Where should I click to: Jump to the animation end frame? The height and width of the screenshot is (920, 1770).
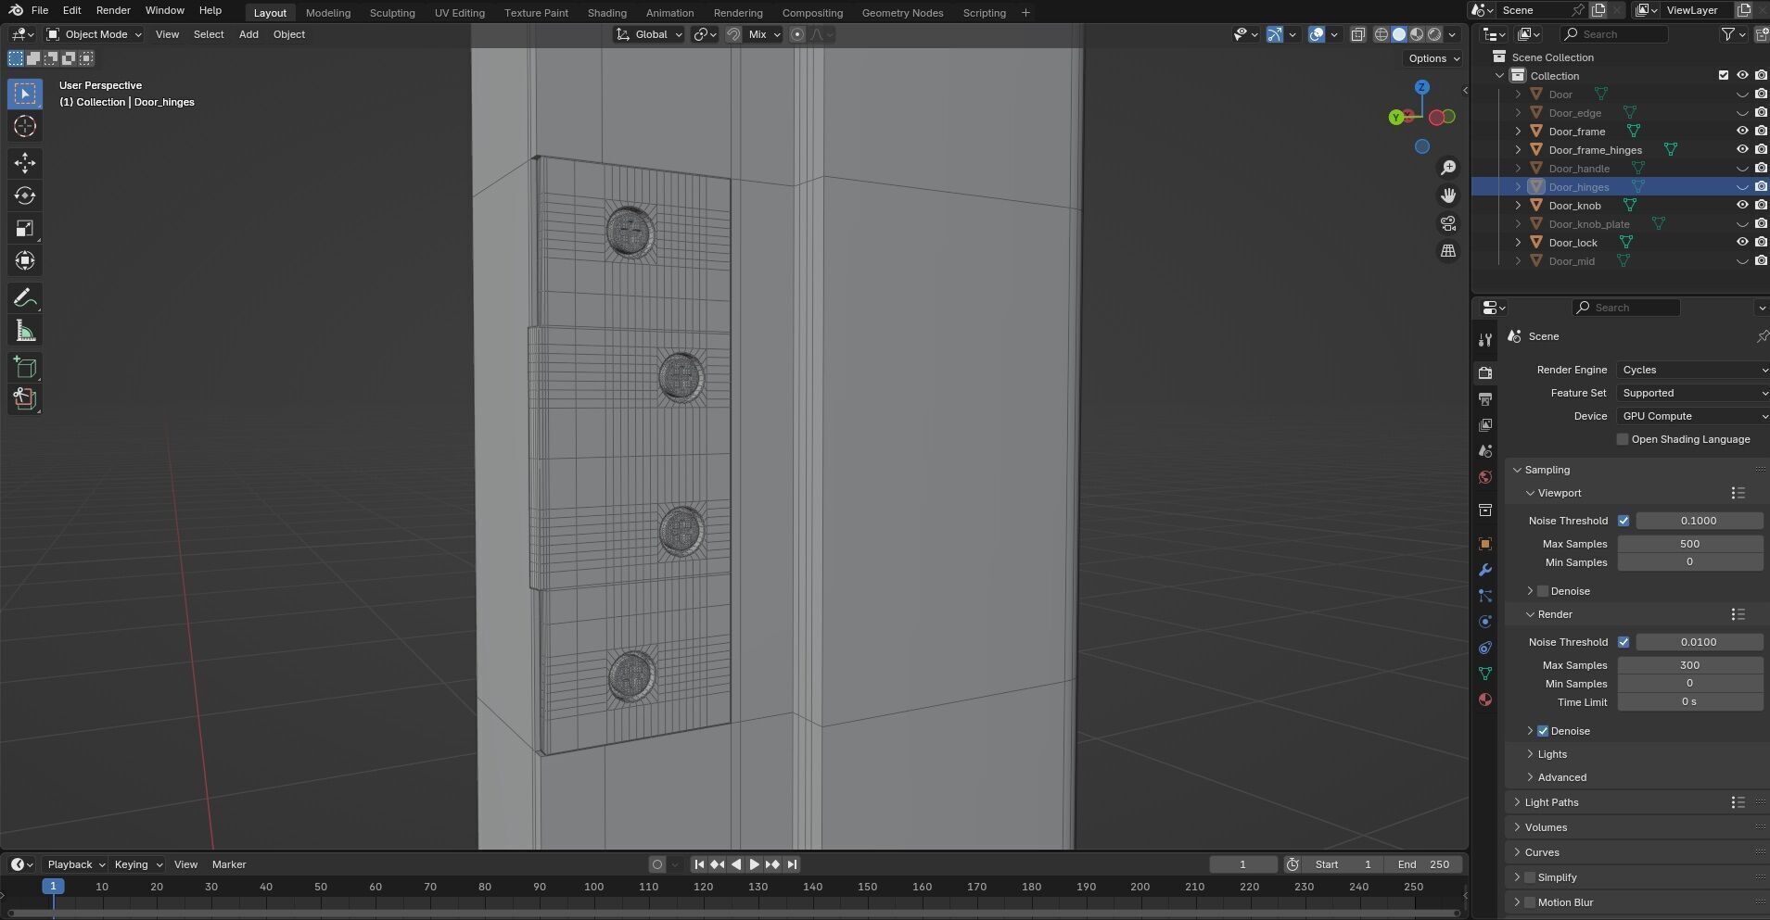point(792,864)
